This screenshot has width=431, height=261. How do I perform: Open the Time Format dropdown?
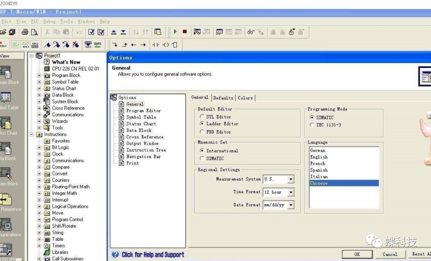(x=291, y=192)
